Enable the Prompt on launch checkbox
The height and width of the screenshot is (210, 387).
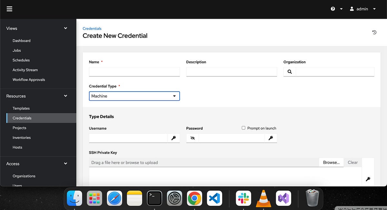243,128
